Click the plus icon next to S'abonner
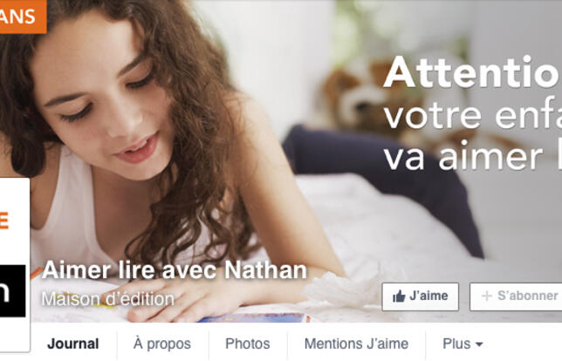Screen dimensions: 562x361 [x=486, y=296]
